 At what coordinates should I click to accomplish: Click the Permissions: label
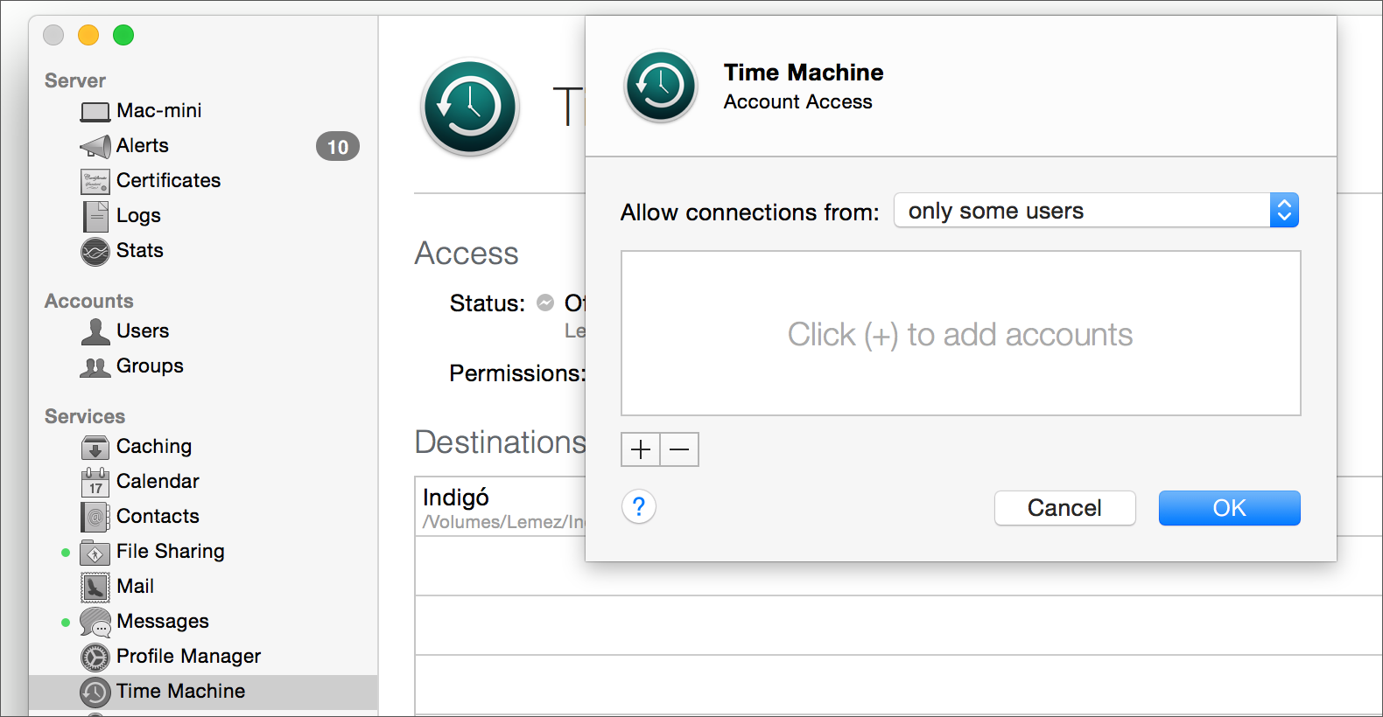[x=516, y=374]
